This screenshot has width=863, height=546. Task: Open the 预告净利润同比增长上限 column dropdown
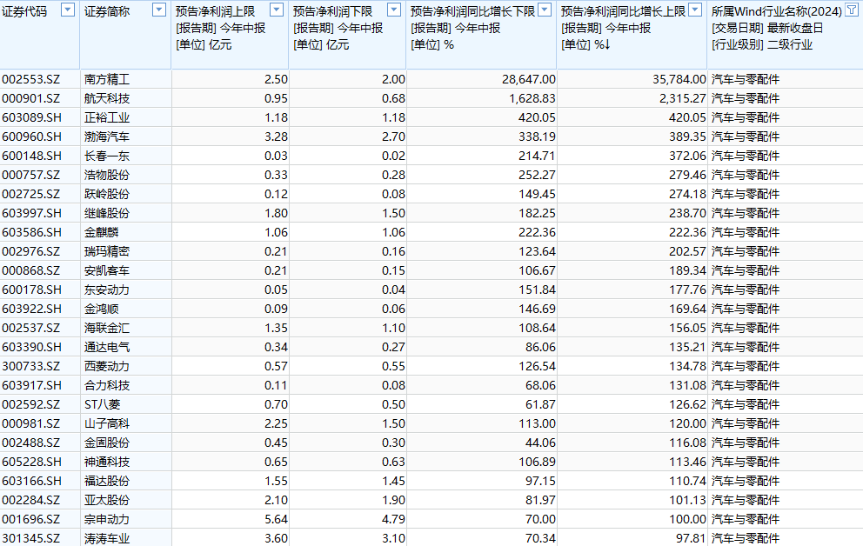pyautogui.click(x=694, y=10)
